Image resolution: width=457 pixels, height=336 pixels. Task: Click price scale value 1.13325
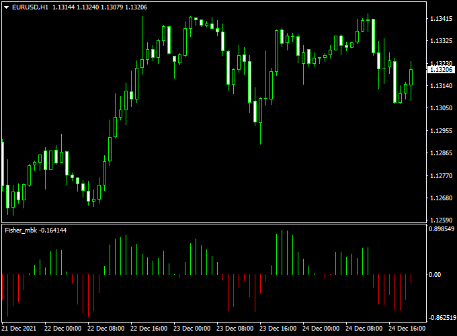coord(442,41)
